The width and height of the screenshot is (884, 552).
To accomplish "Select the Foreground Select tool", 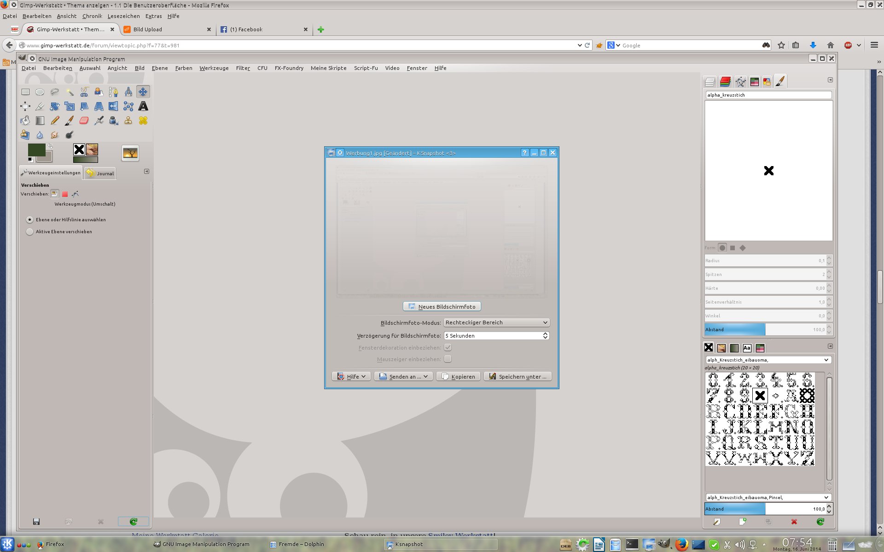I will 99,92.
